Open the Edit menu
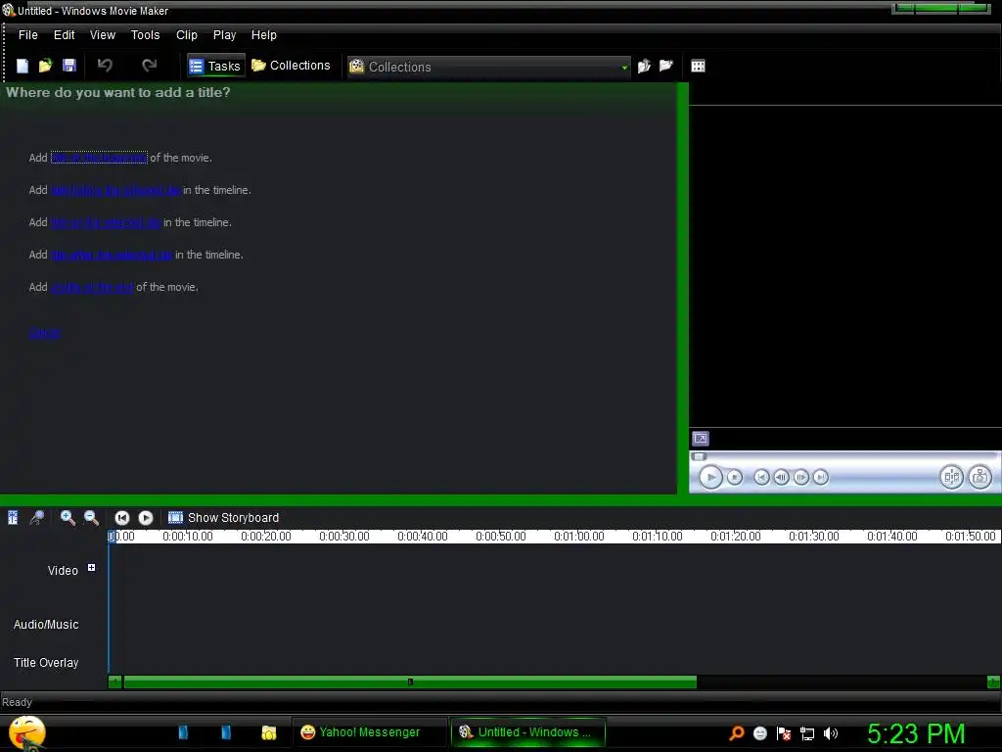The height and width of the screenshot is (752, 1002). [x=64, y=35]
